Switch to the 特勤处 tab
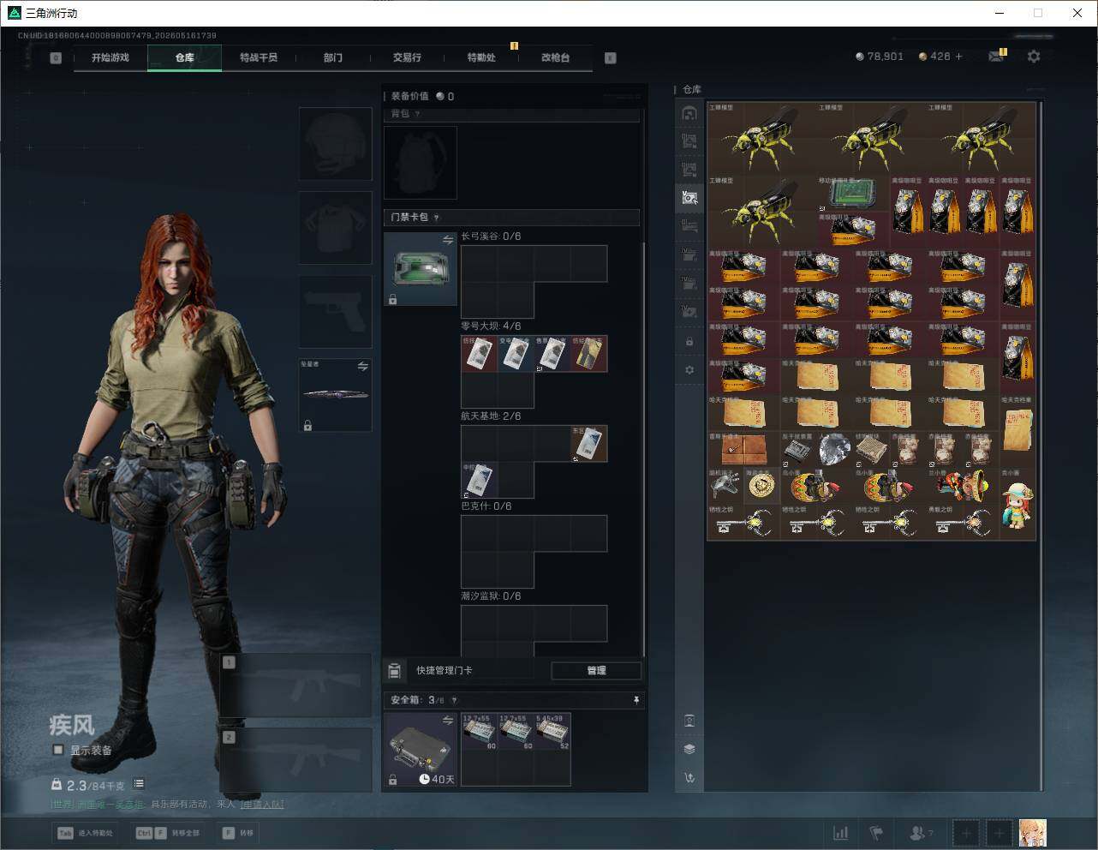Image resolution: width=1098 pixels, height=850 pixels. point(481,57)
